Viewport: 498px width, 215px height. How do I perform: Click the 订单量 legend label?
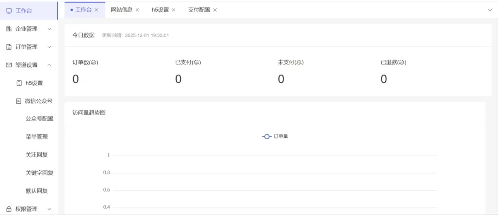pos(281,136)
